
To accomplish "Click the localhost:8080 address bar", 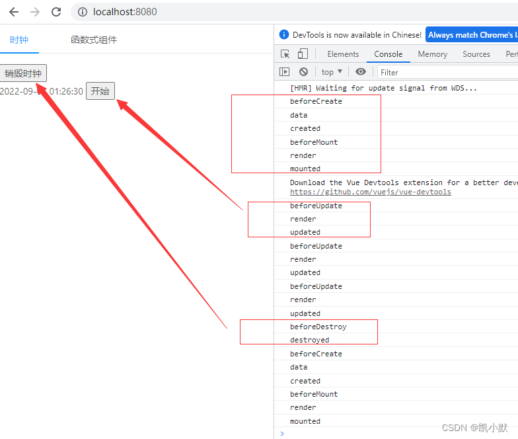I will tap(294, 12).
